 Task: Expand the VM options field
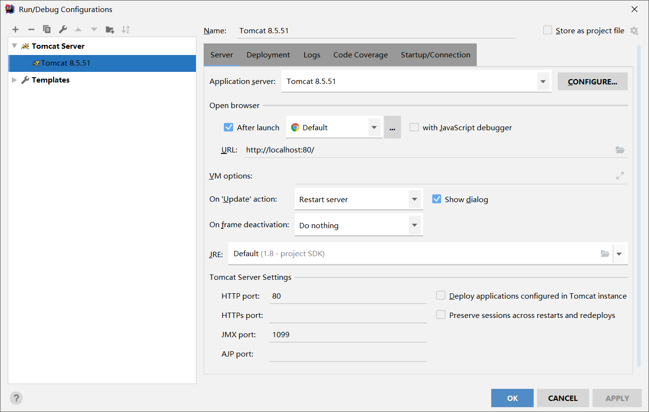[x=620, y=176]
